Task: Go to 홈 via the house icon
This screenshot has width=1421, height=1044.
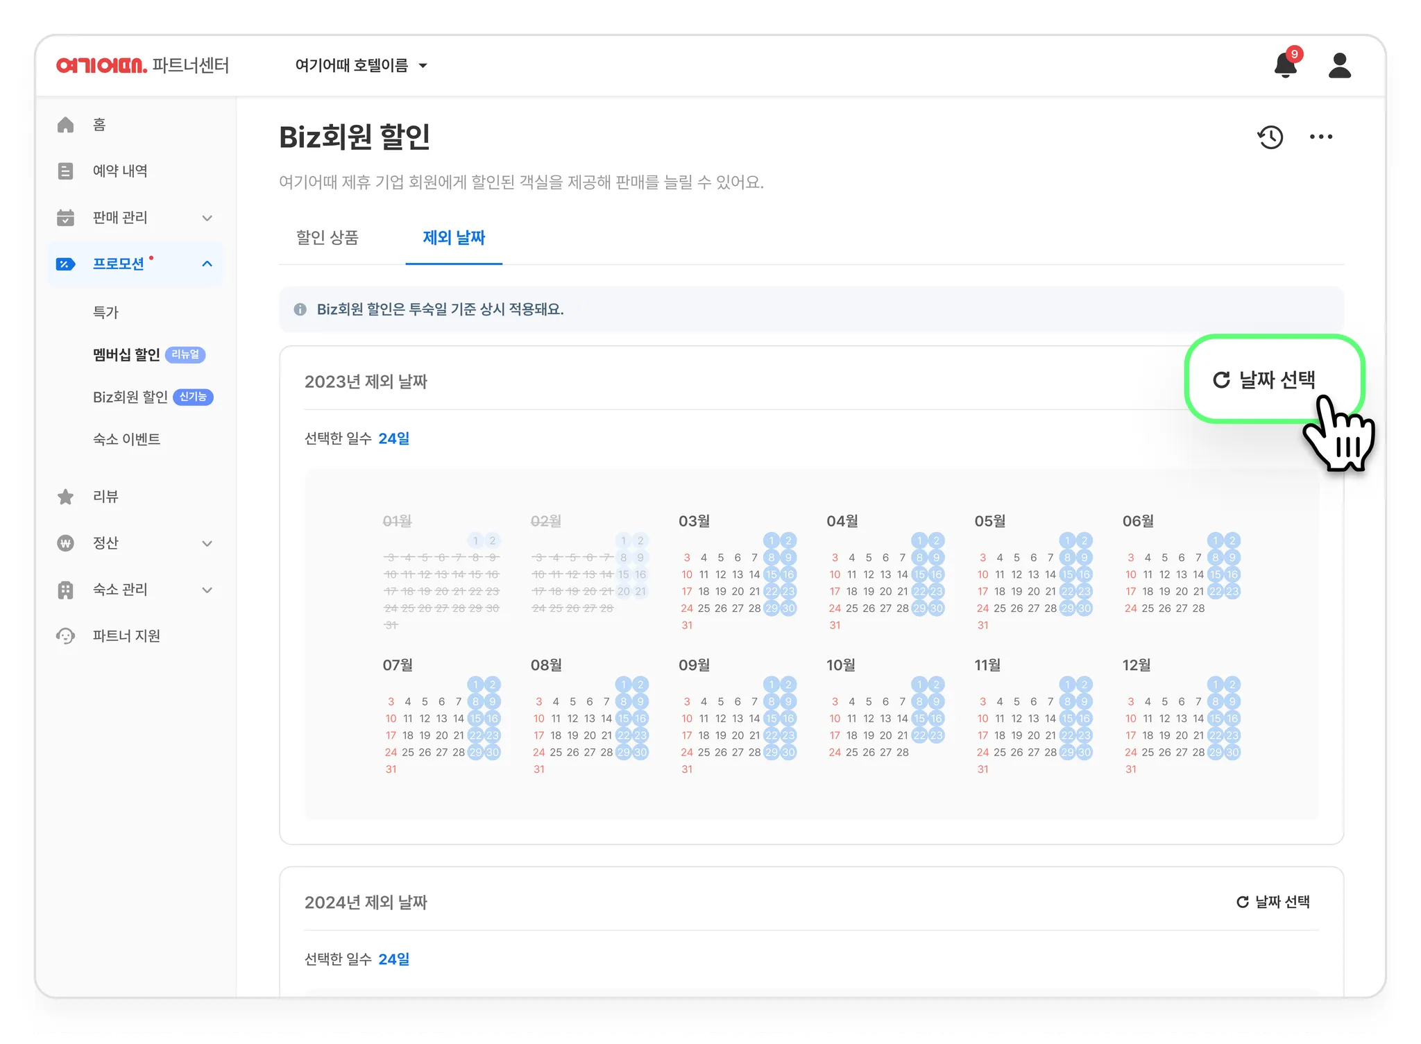Action: click(66, 125)
